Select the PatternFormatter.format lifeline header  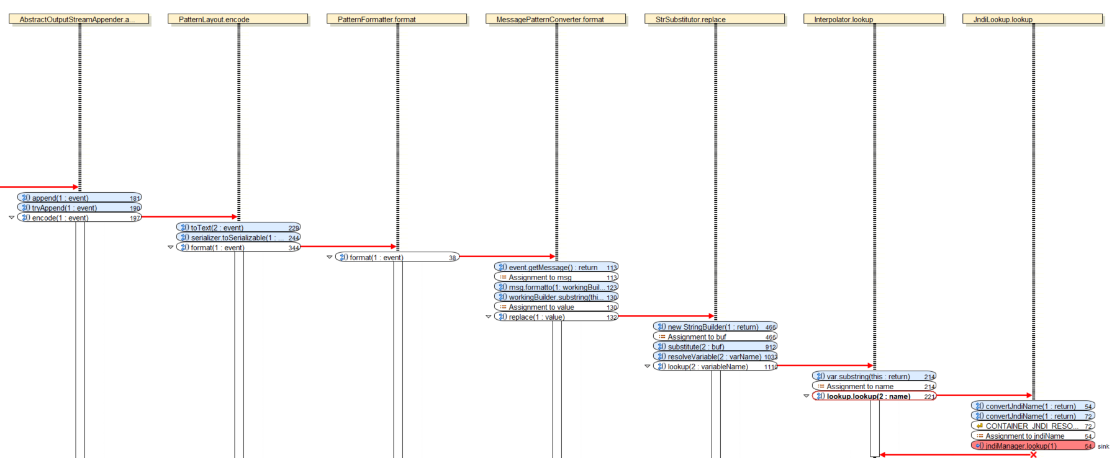coord(397,19)
